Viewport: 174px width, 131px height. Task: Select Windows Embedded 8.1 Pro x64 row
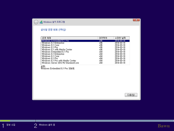(85, 52)
